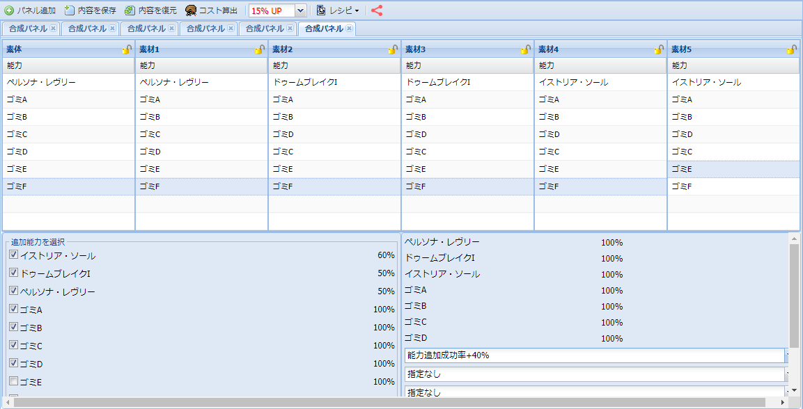
Task: Click the 能力 column header in 素体
Action: point(68,65)
